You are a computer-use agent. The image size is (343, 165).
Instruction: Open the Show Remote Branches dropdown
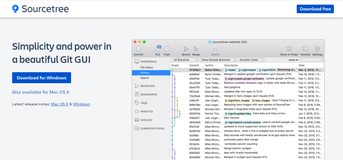point(218,60)
